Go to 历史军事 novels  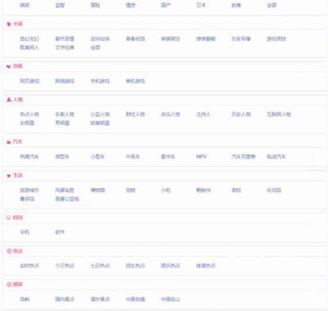[x=241, y=39]
